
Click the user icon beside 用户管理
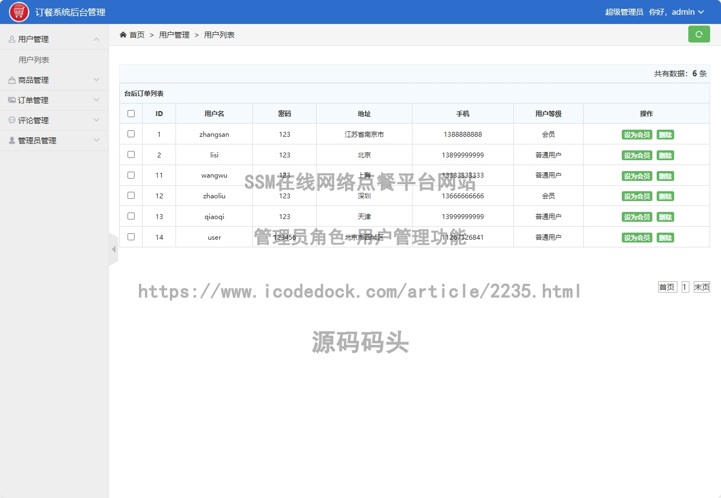point(12,39)
